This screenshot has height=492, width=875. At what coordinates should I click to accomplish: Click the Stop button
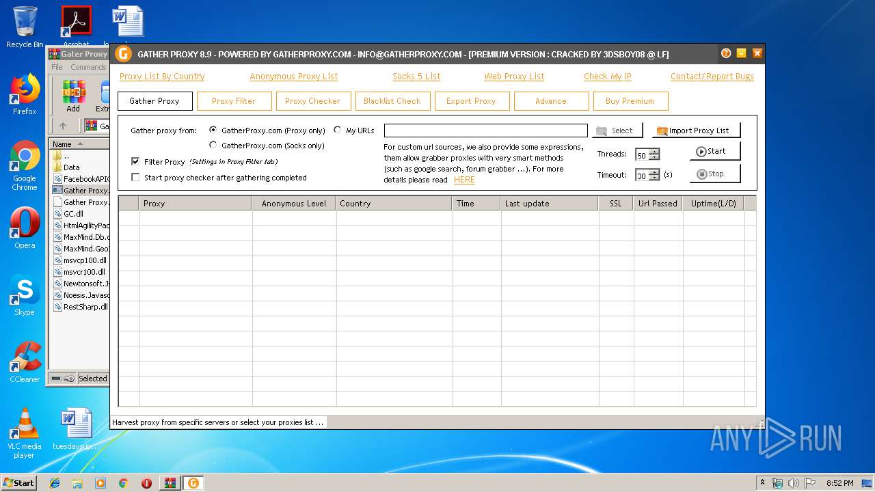coord(715,174)
